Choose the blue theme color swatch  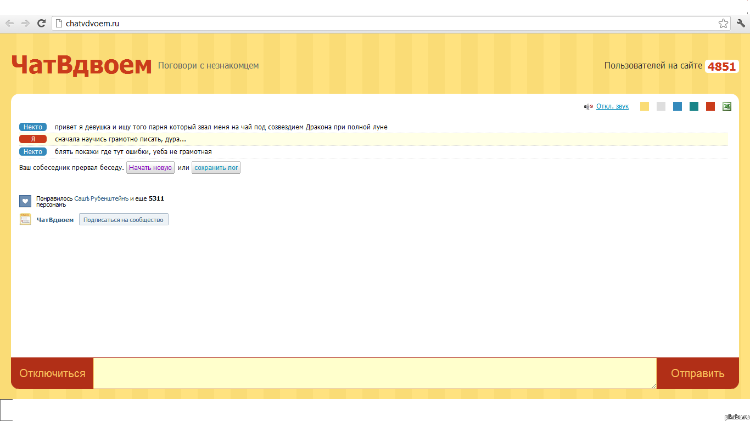[x=678, y=106]
